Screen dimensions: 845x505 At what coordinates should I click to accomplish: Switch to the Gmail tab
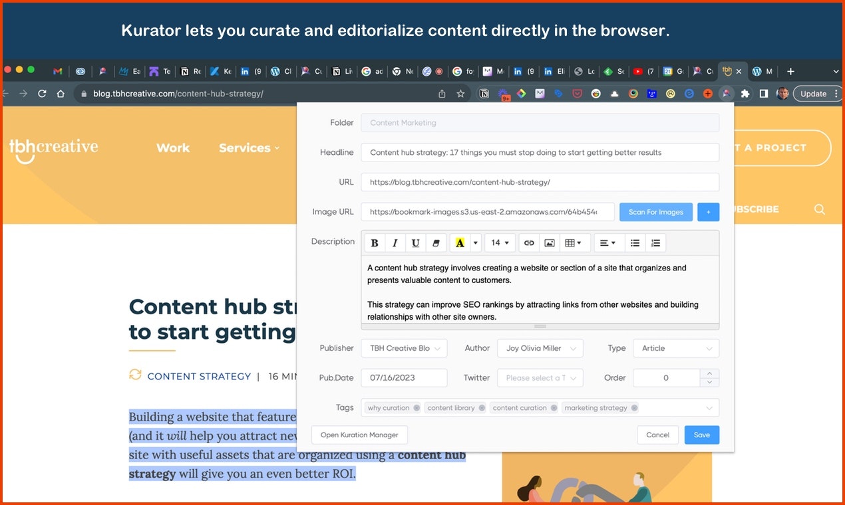[x=58, y=71]
